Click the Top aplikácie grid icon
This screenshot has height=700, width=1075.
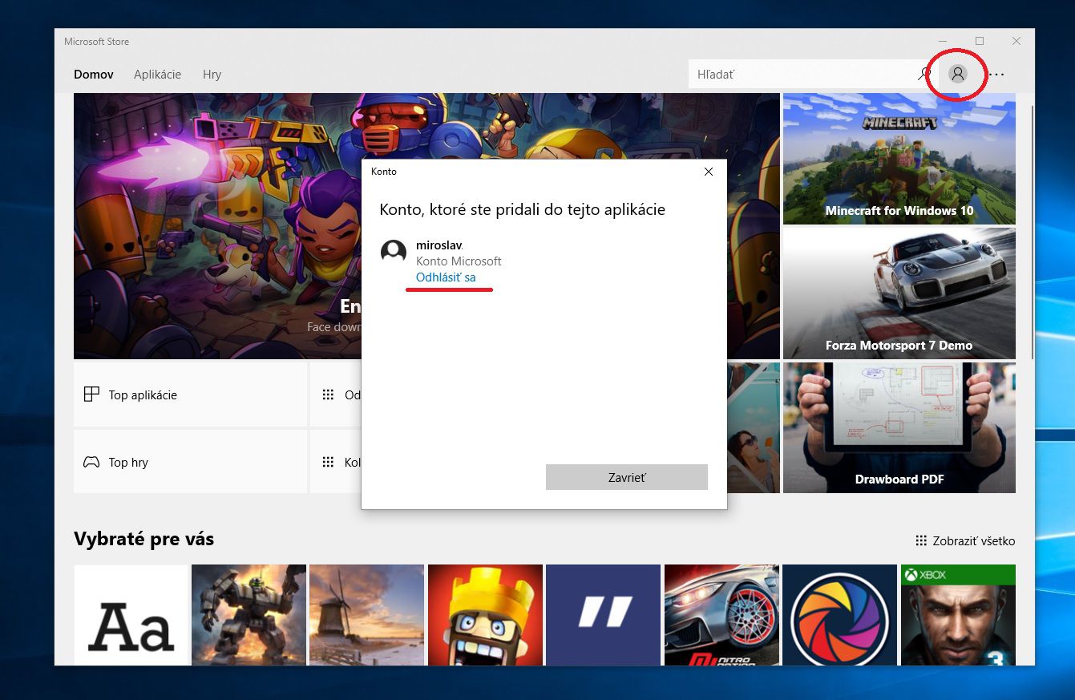coord(91,395)
